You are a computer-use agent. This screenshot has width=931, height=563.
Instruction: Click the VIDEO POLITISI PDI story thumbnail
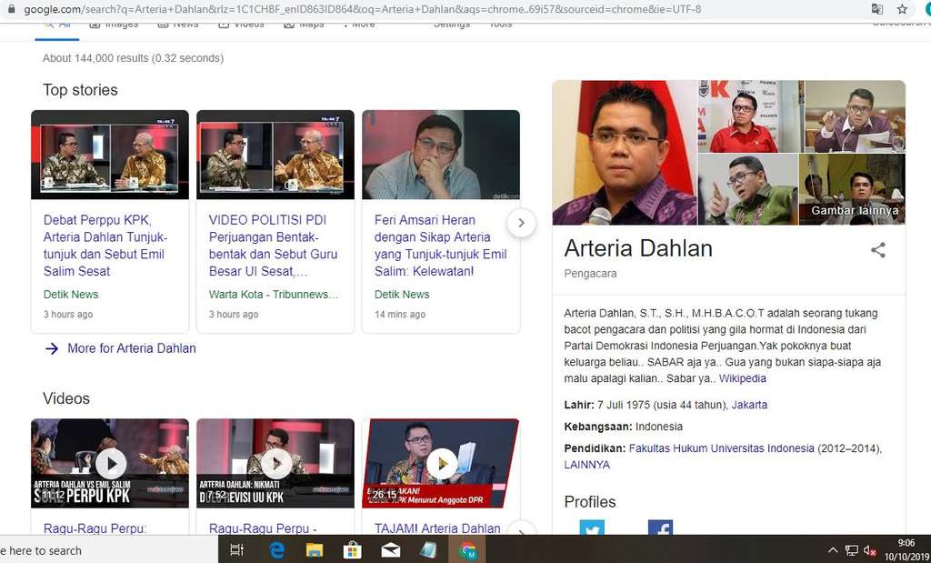click(275, 155)
